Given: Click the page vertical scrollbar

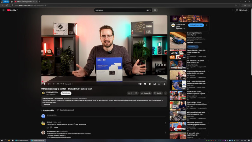Looking at the screenshot, I should (251, 42).
